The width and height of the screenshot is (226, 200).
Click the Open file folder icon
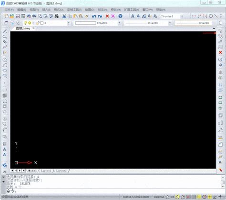(12, 16)
